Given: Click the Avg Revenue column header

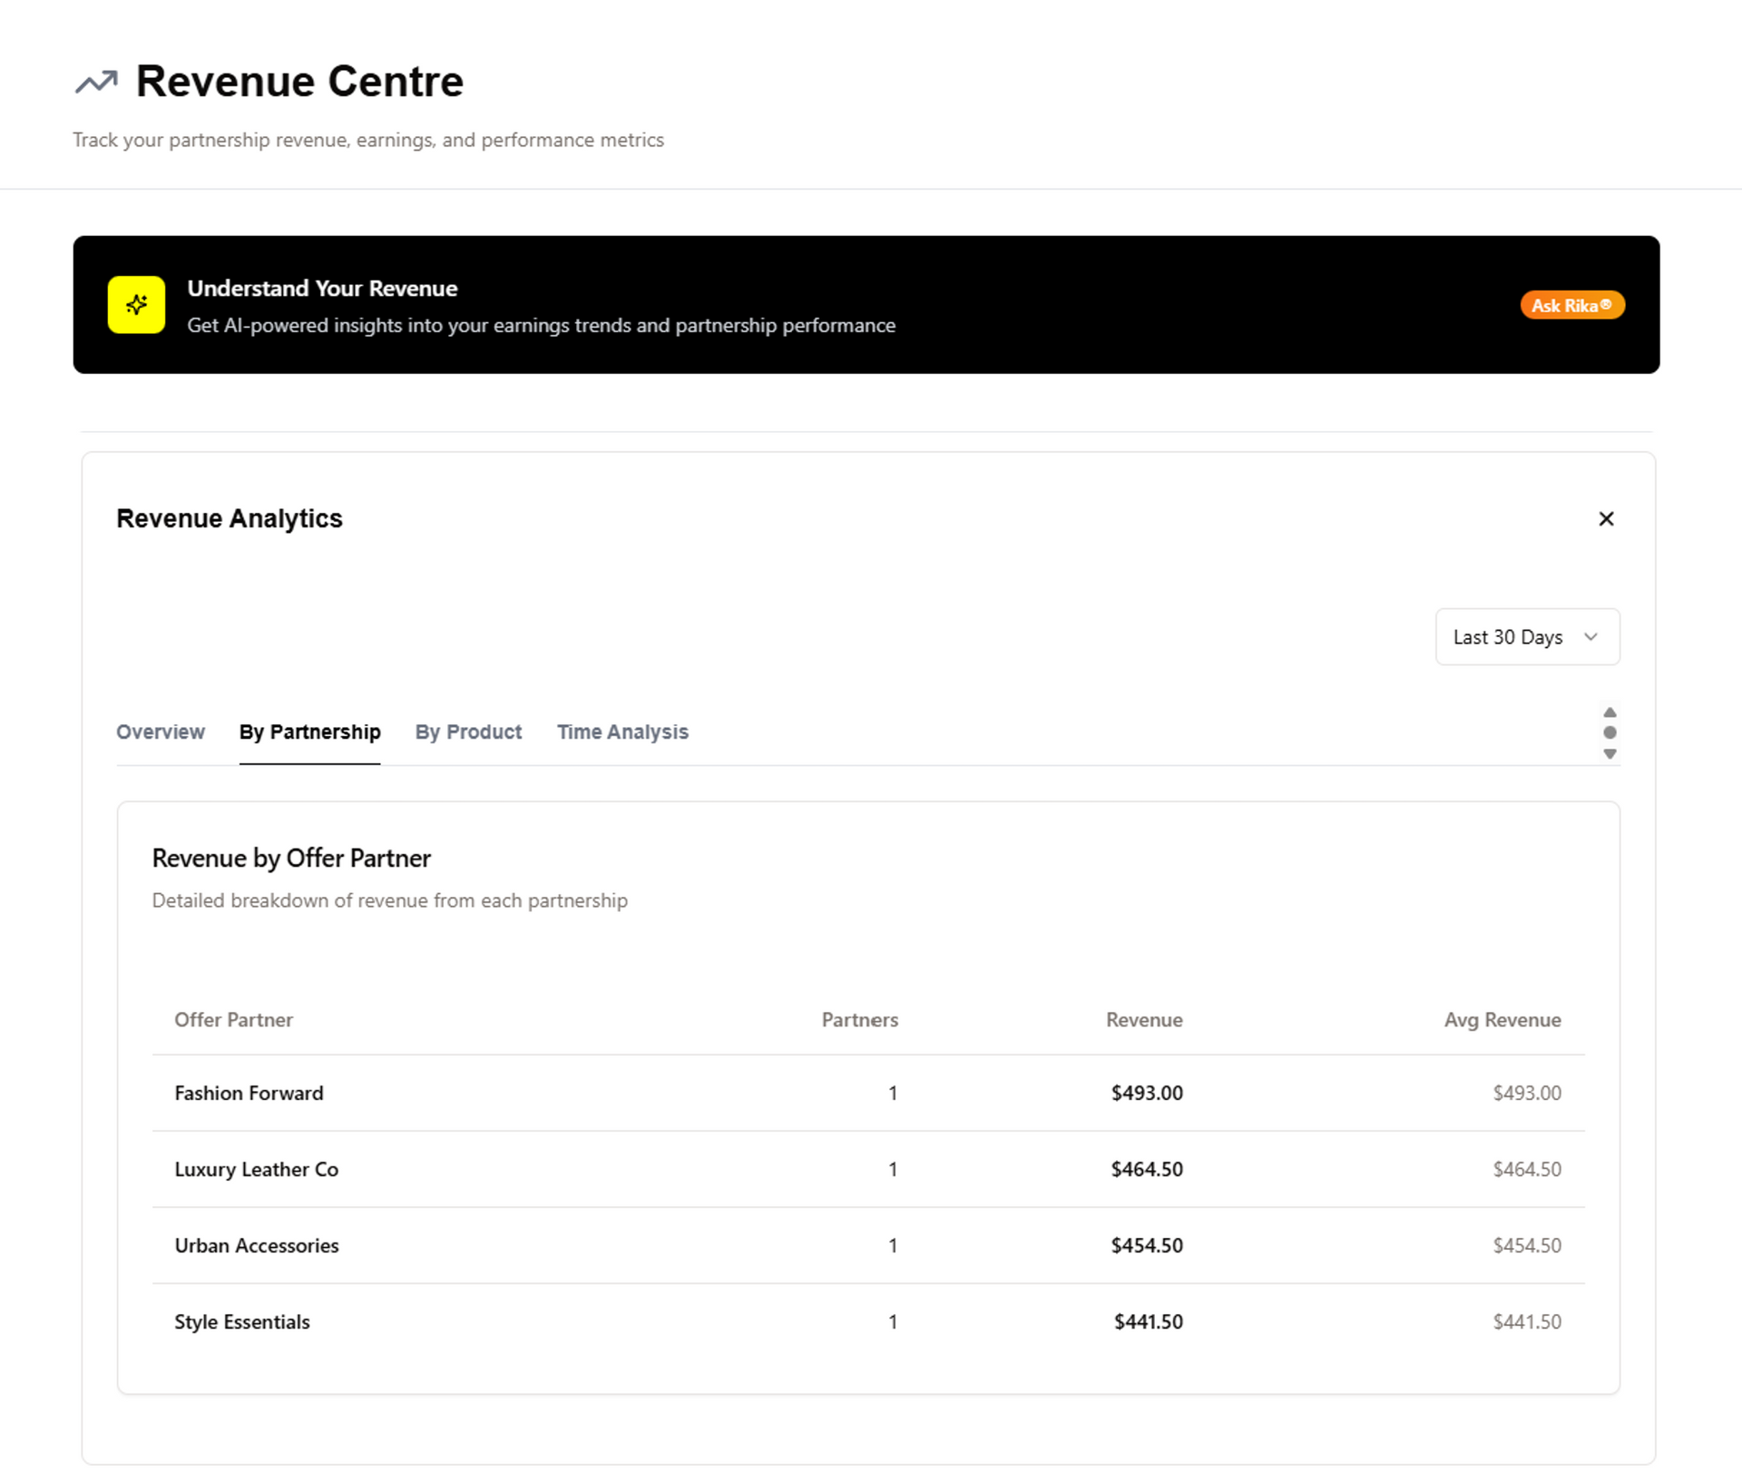Looking at the screenshot, I should pyautogui.click(x=1502, y=1019).
